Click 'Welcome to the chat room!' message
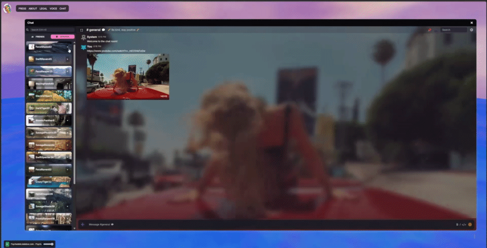487x248 pixels. (102, 41)
